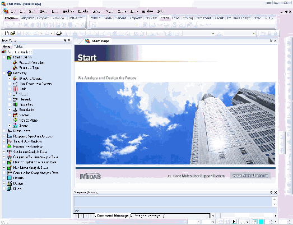
Task: Pin the Tree Menu panel
Action: tap(65, 40)
